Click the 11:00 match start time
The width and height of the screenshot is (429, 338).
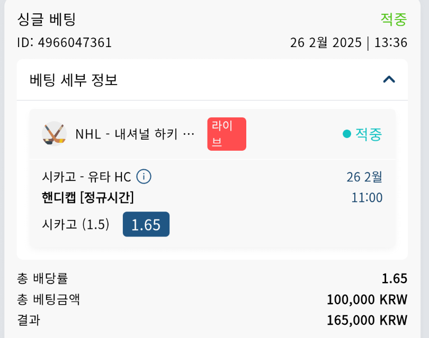tap(367, 198)
